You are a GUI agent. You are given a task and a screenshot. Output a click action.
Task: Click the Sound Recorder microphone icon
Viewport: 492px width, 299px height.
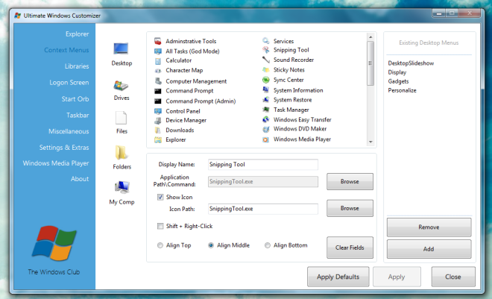pos(266,60)
